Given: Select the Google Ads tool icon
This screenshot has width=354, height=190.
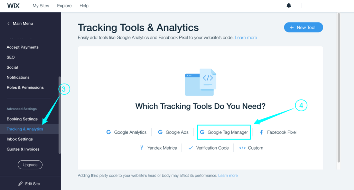Looking at the screenshot, I should (x=160, y=132).
